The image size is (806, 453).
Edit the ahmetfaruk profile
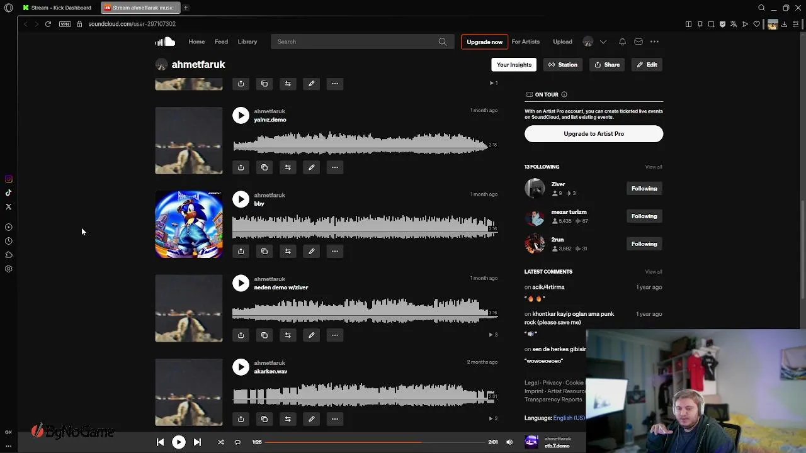647,65
